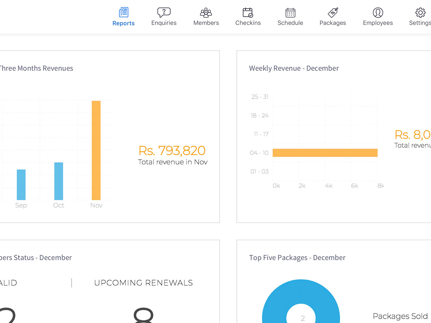Screen dimensions: 431x323
Task: Click the 'Packages Sold' label
Action: 400,316
